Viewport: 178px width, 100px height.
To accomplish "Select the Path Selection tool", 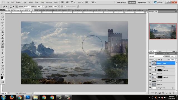I will click(x=3, y=63).
